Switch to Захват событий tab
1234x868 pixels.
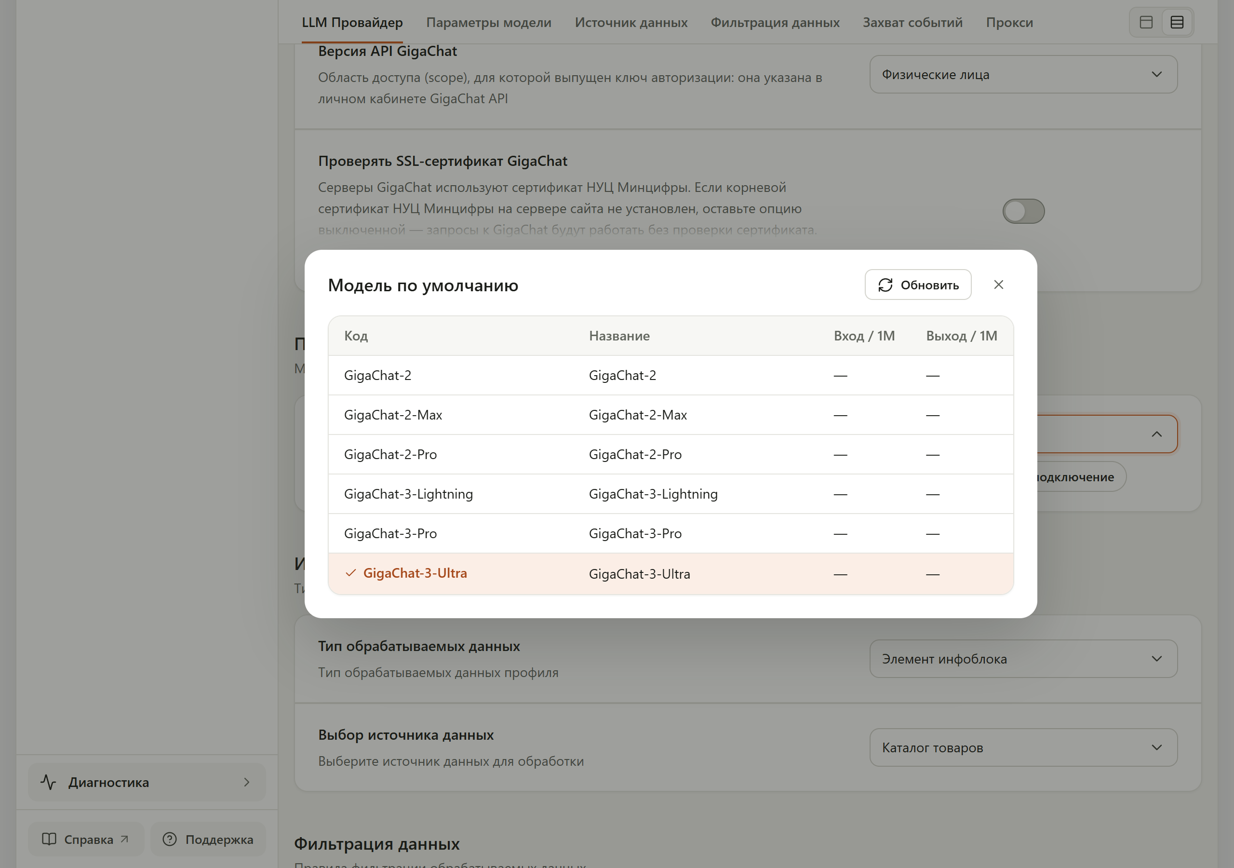[x=912, y=22]
